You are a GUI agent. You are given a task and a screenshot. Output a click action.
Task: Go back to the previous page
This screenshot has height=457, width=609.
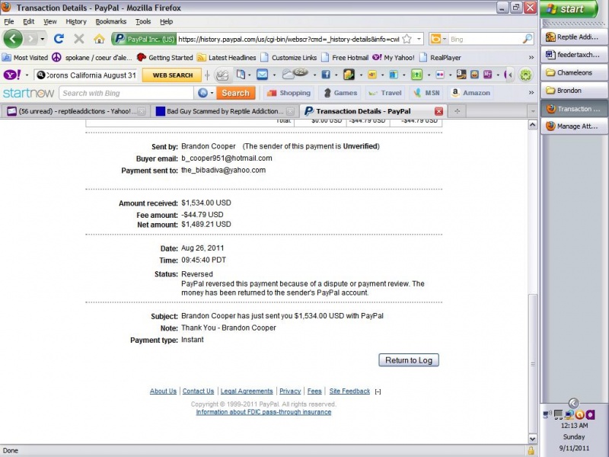point(13,39)
